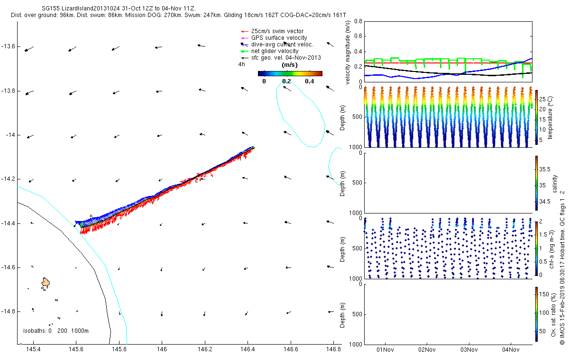Screen dimensions: 569x355
Task: Click the '4h' label beside the legend
Action: point(241,64)
